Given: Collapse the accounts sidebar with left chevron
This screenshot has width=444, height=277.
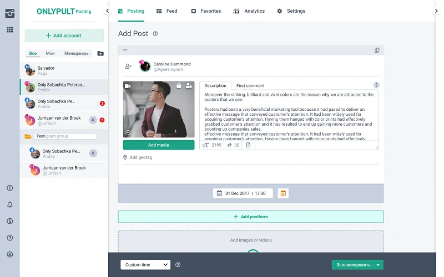Looking at the screenshot, I should [x=107, y=11].
